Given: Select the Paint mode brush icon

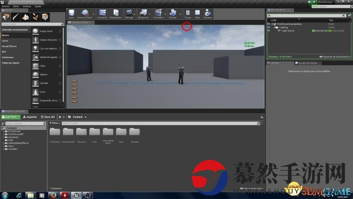Looking at the screenshot, I should [x=15, y=17].
